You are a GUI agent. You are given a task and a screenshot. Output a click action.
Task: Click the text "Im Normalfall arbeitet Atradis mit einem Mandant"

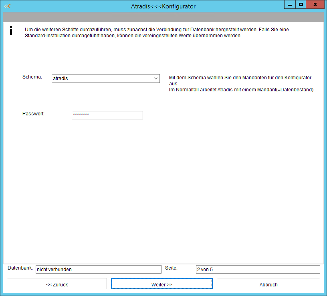(222, 90)
